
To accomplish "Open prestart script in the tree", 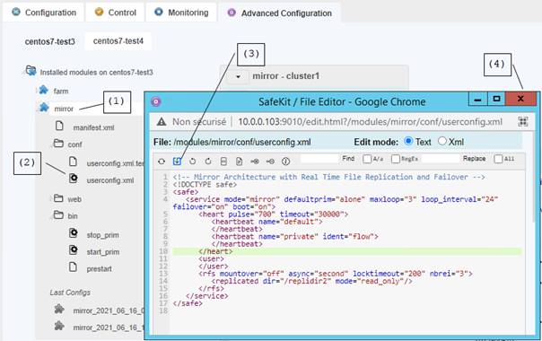I will coord(100,269).
